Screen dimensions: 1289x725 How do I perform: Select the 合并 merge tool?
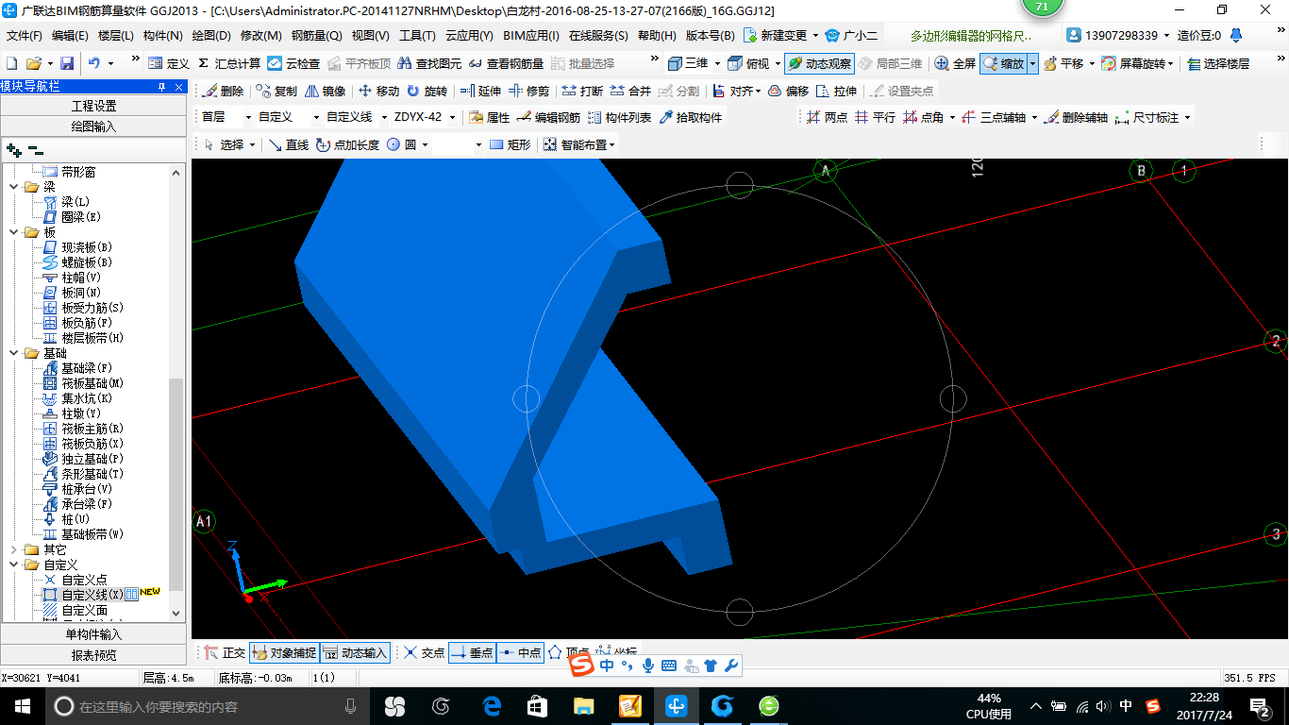630,91
